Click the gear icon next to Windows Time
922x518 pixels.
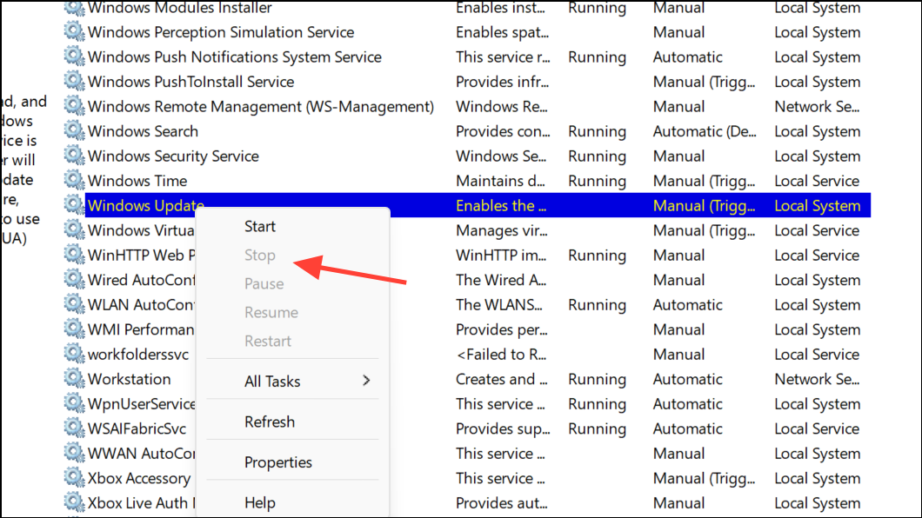pyautogui.click(x=74, y=180)
